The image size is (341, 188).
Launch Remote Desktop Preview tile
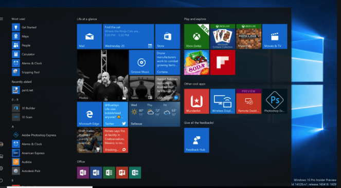(248, 101)
